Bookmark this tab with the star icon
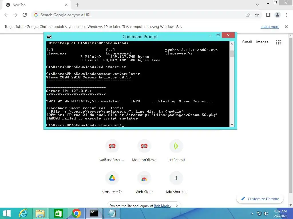Viewport: 293px width, 219px height. coord(257,15)
